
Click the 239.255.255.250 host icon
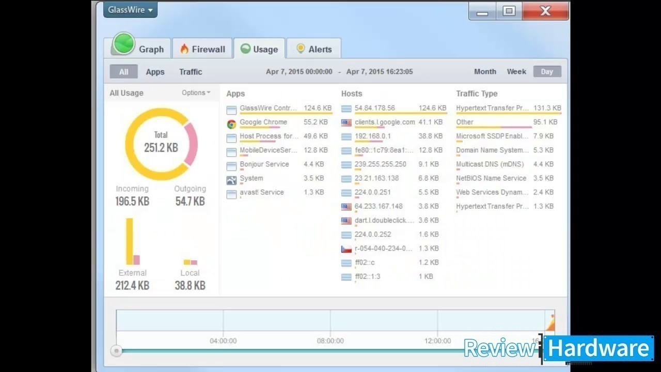tap(347, 164)
